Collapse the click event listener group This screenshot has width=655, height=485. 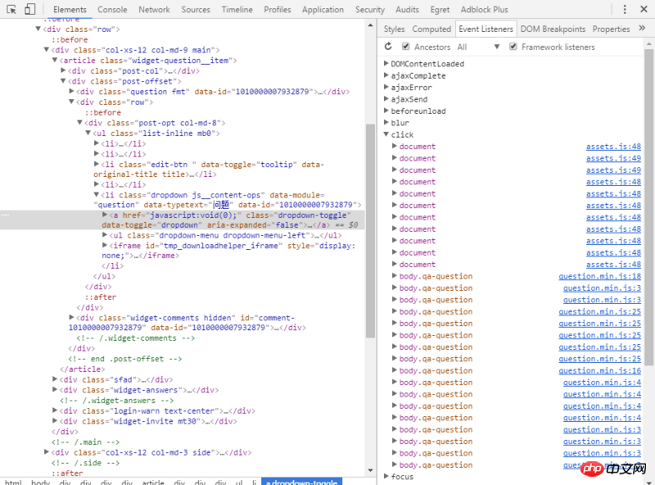pyautogui.click(x=386, y=134)
